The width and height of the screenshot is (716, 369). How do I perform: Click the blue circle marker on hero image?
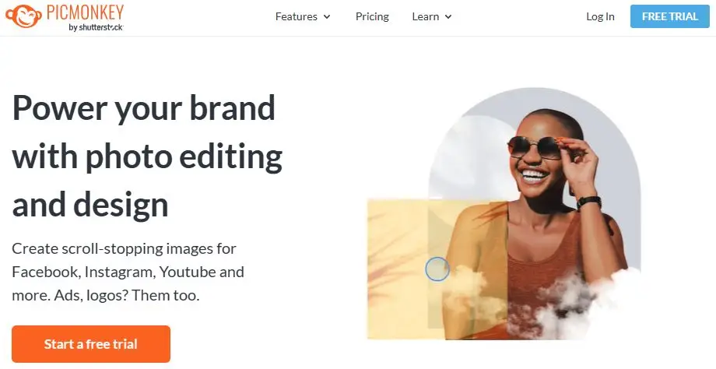tap(437, 269)
